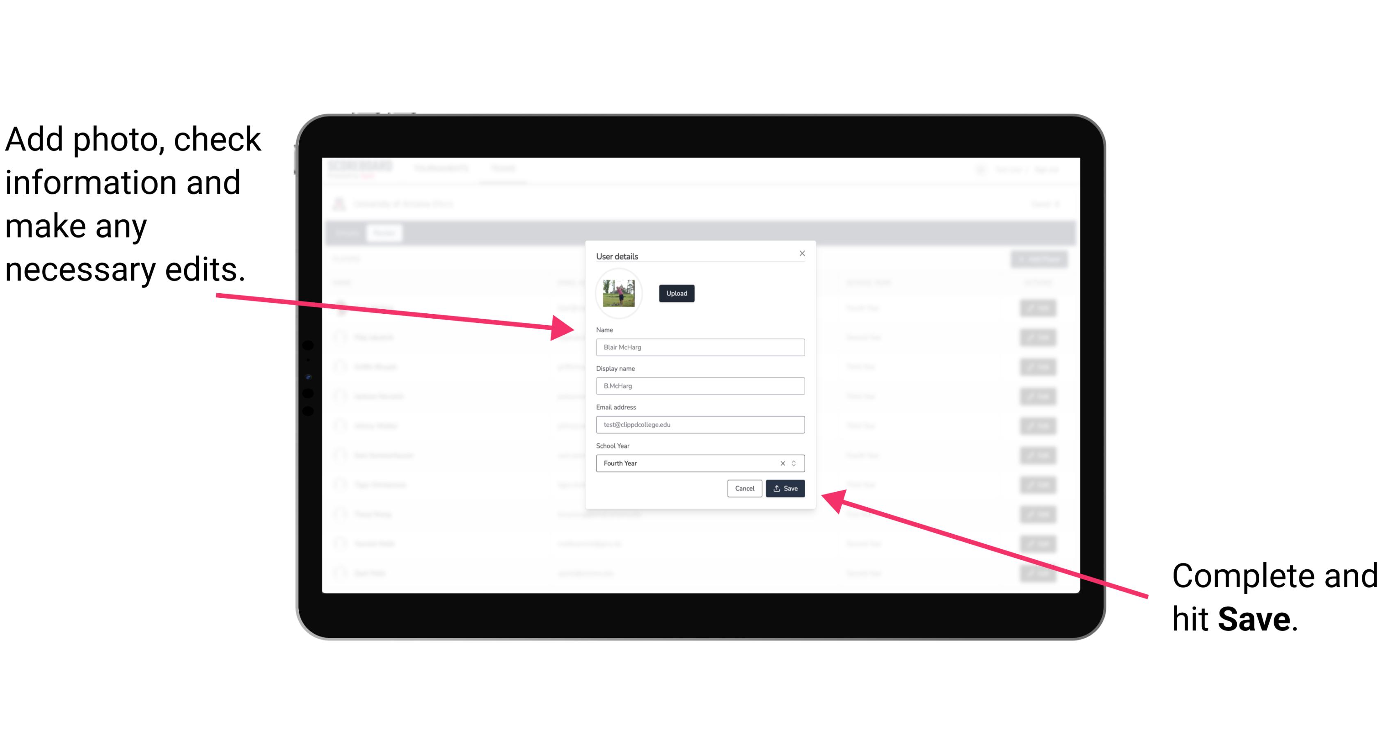
Task: Click the Display name input field
Action: pos(700,386)
